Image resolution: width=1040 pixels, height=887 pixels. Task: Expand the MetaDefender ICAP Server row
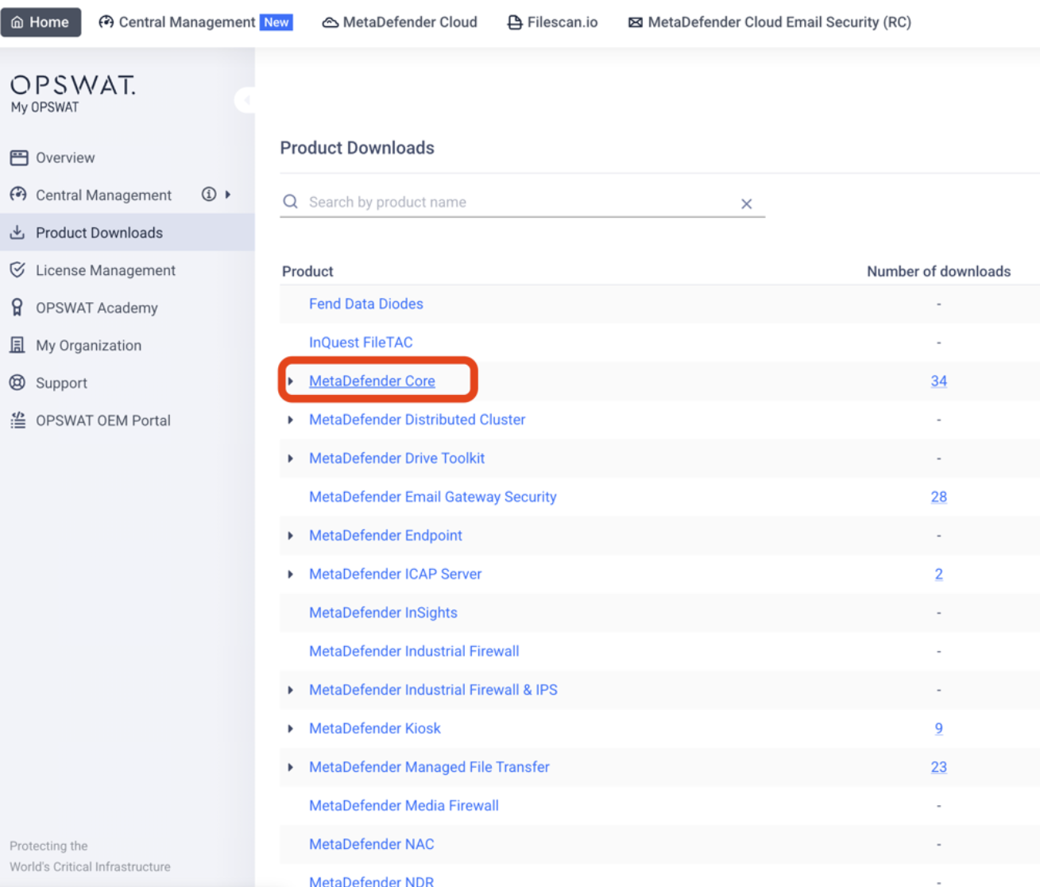(x=291, y=575)
